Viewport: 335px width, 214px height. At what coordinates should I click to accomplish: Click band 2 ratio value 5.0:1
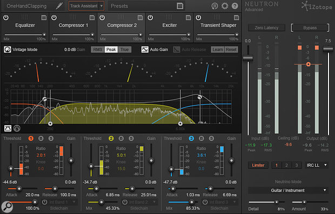coord(121,155)
